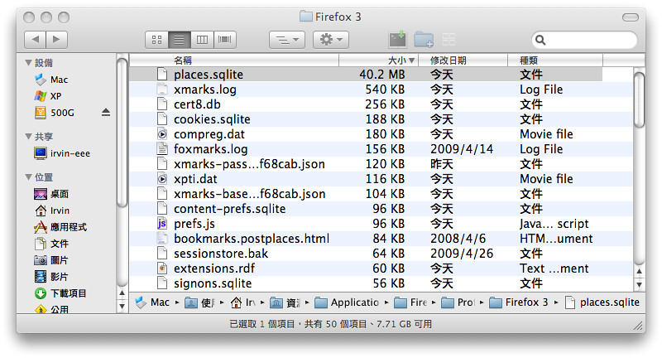Click places.sqlite in path bar
This screenshot has height=358, width=662.
tap(602, 302)
